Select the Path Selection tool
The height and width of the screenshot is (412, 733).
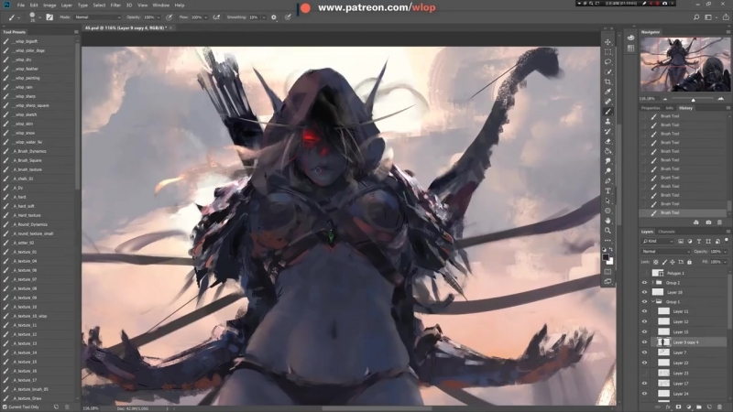[607, 201]
